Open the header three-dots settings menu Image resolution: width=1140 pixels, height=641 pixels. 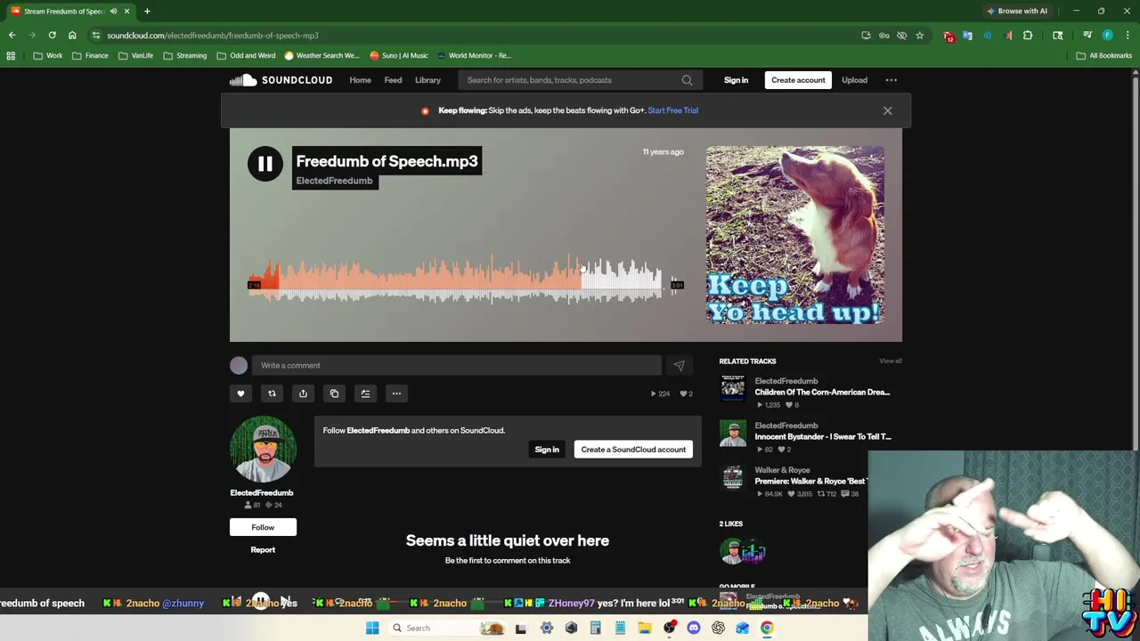pyautogui.click(x=891, y=80)
